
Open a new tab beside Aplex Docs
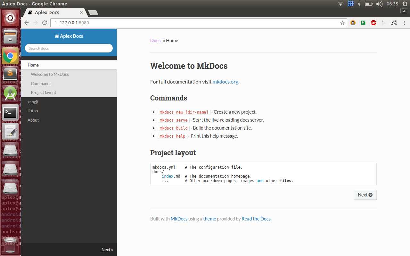pos(93,13)
